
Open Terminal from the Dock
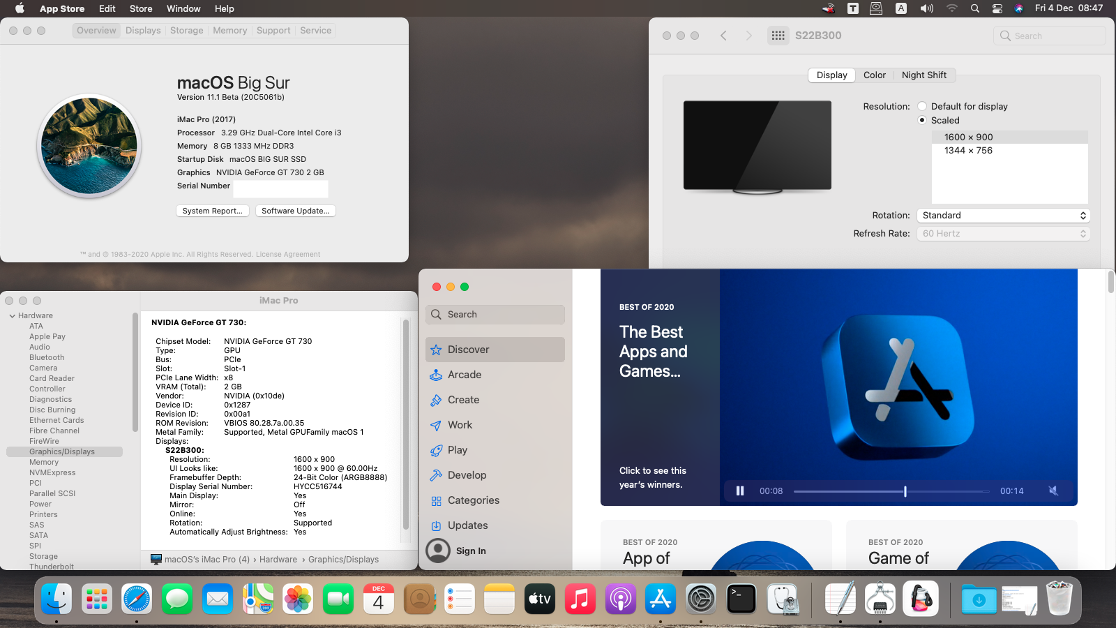(741, 599)
